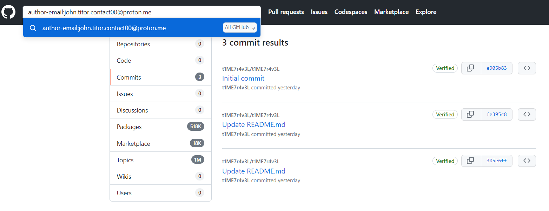Filter results by Users
The image size is (549, 211).
[x=161, y=193]
